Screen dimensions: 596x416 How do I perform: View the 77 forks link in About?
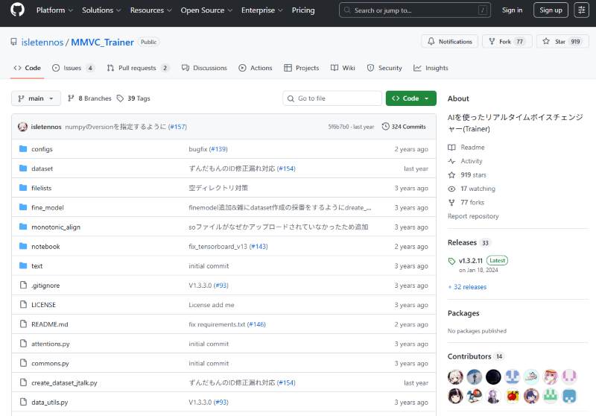tap(472, 202)
